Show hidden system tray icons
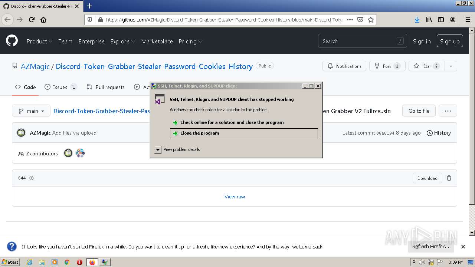This screenshot has width=475, height=267. (414, 262)
